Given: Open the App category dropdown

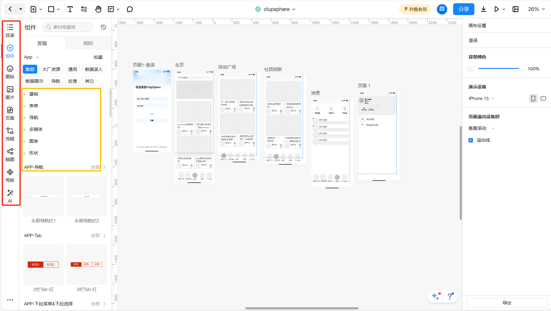Looking at the screenshot, I should [x=31, y=57].
